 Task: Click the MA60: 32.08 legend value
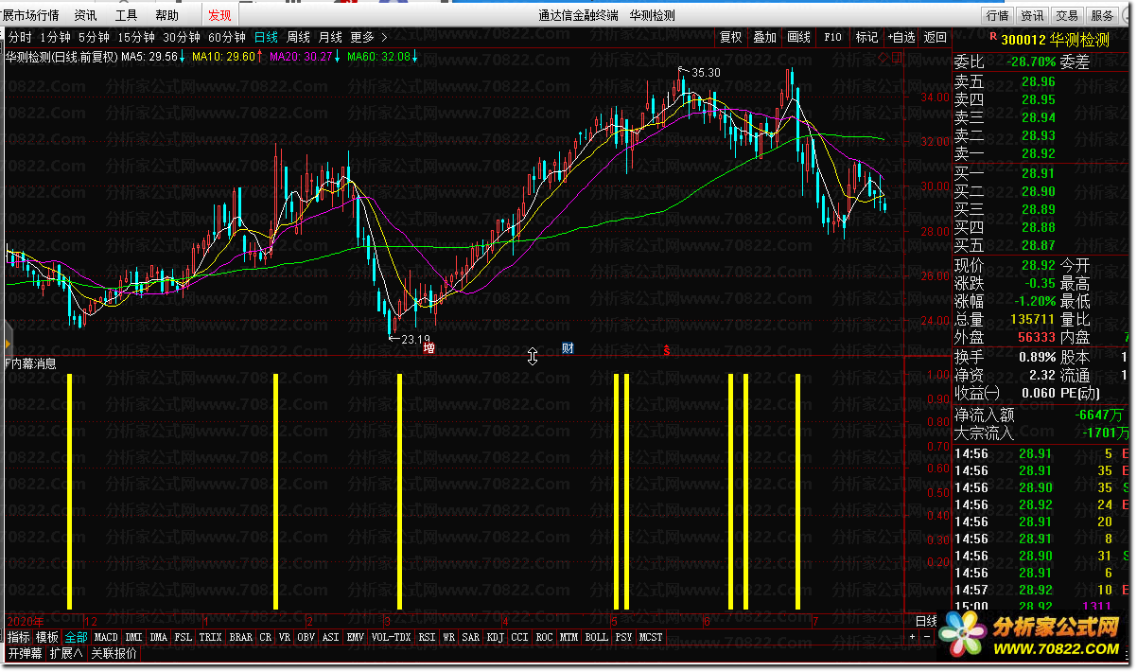click(378, 57)
